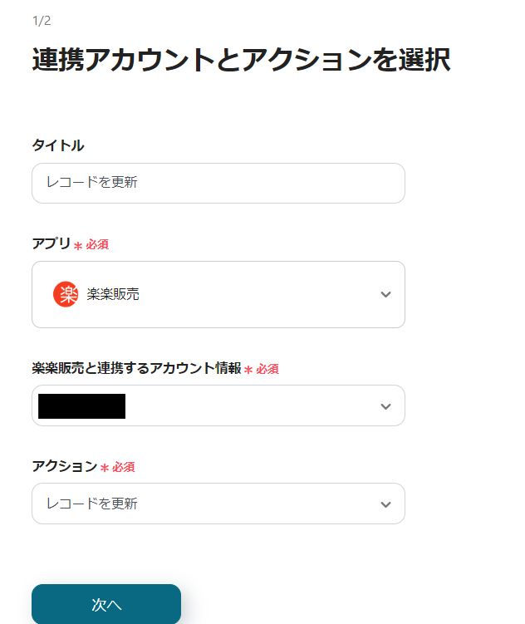This screenshot has height=624, width=525.
Task: Select the 楽楽販売 text in app selector
Action: click(x=113, y=294)
